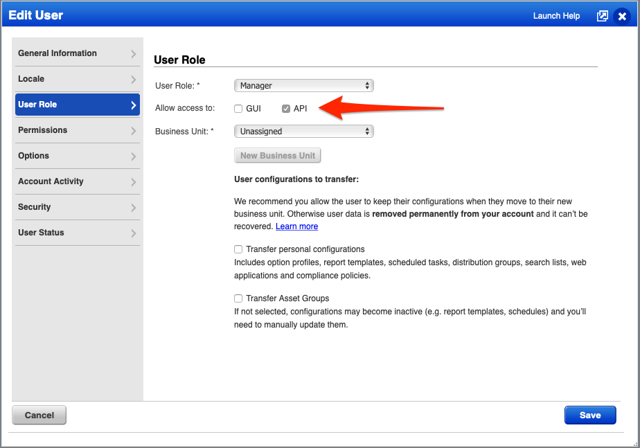This screenshot has height=448, width=640.
Task: Click the Edit User title text
Action: [x=36, y=15]
